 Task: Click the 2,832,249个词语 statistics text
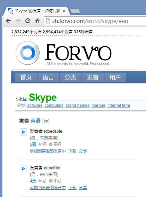coord(26,32)
